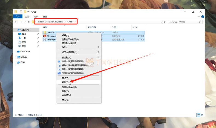Screen dimensions: 216x128
Task: Choose 重命名(M) in the context menu
Action: [x=79, y=95]
